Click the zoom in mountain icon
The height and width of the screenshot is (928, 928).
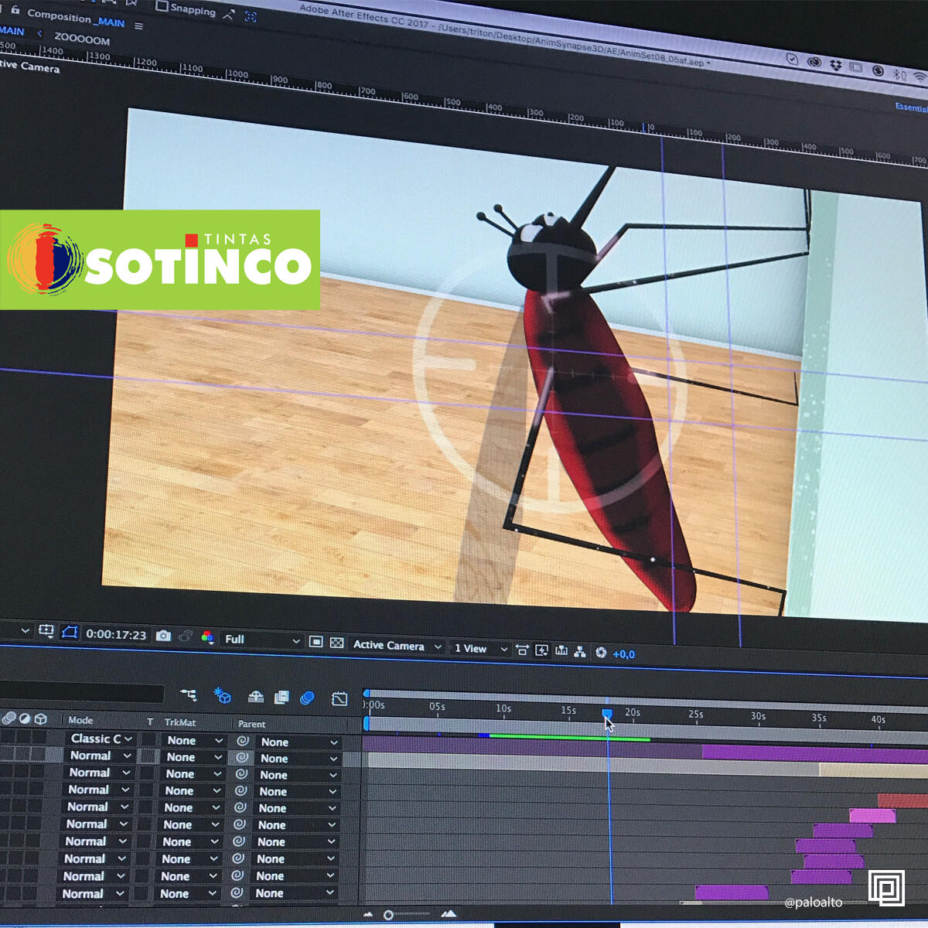click(449, 913)
